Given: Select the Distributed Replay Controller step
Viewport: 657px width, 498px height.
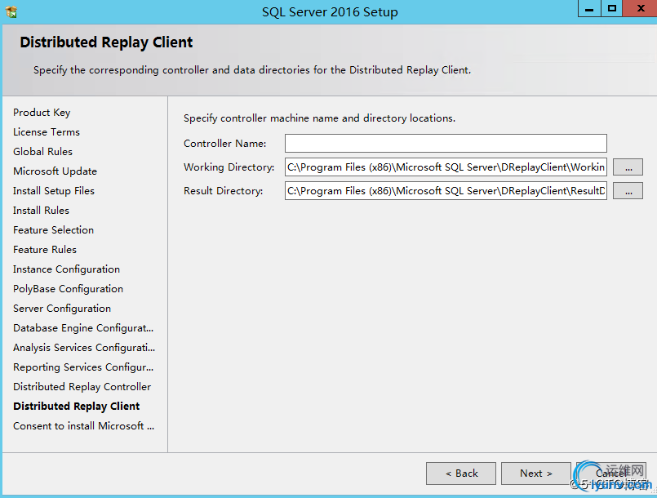Looking at the screenshot, I should (82, 387).
